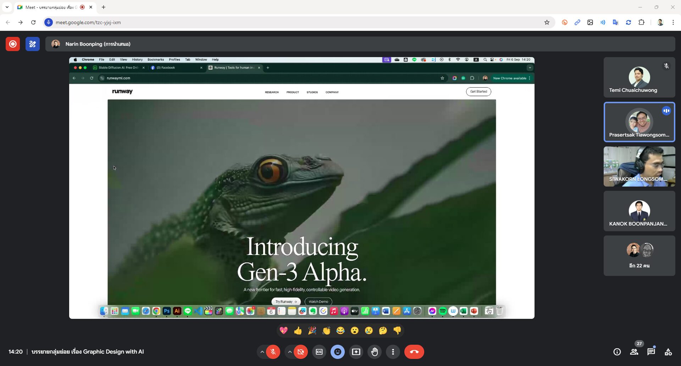Expand audio settings arrow beside microphone
Viewport: 681px width, 366px height.
[x=262, y=352]
